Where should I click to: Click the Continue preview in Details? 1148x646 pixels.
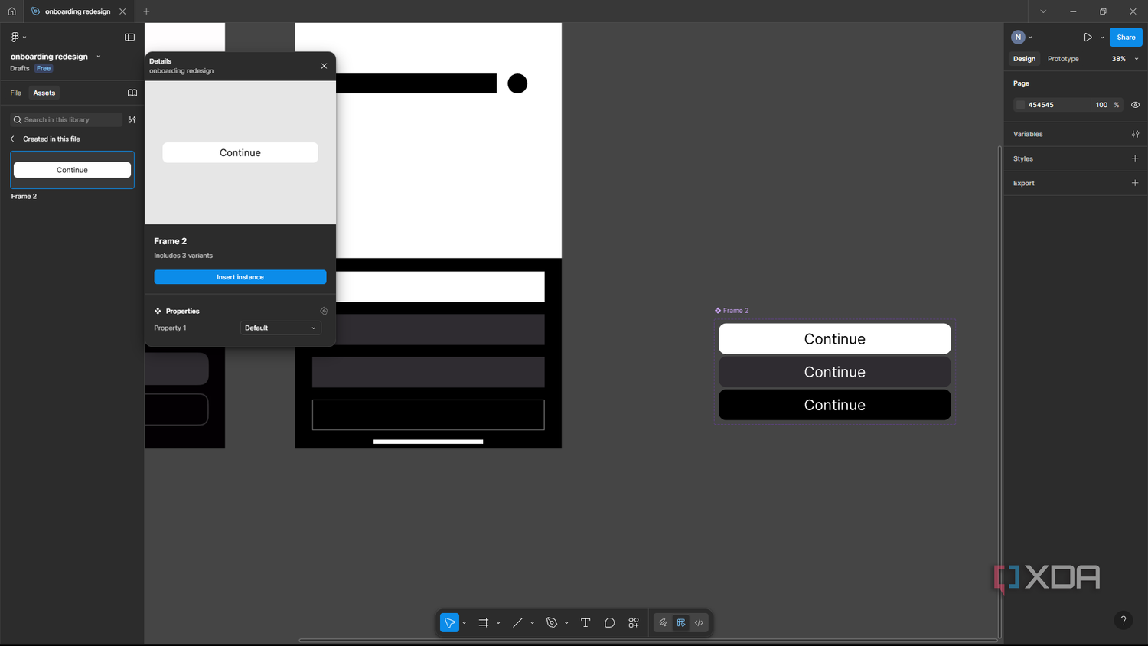coord(240,152)
